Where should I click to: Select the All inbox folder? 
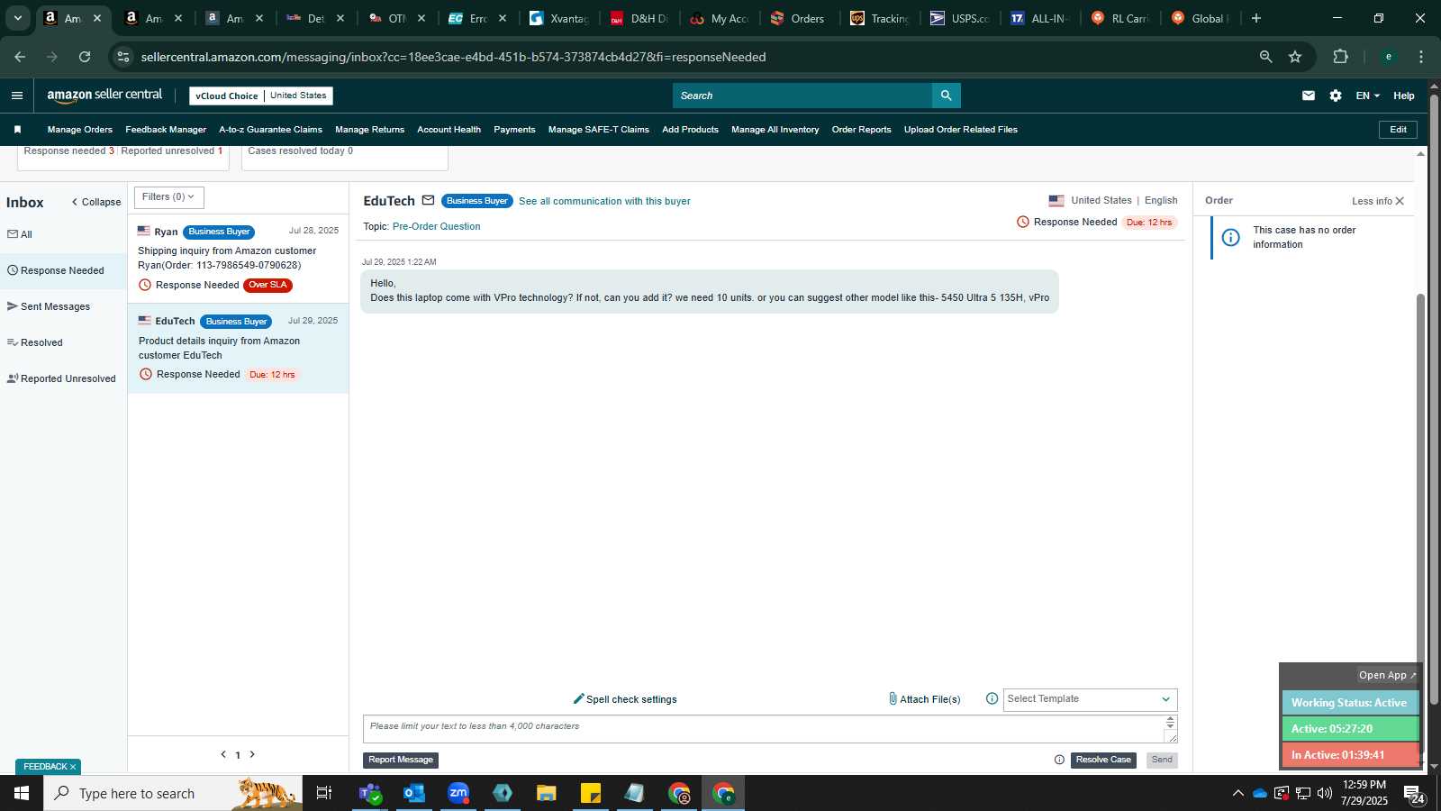(x=20, y=234)
